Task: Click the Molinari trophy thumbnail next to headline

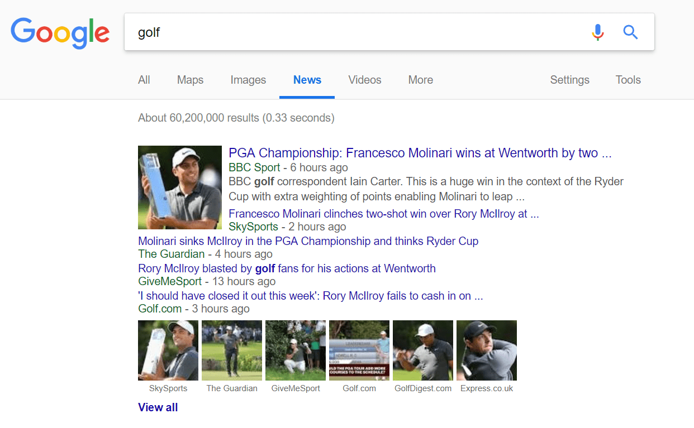Action: (x=179, y=187)
